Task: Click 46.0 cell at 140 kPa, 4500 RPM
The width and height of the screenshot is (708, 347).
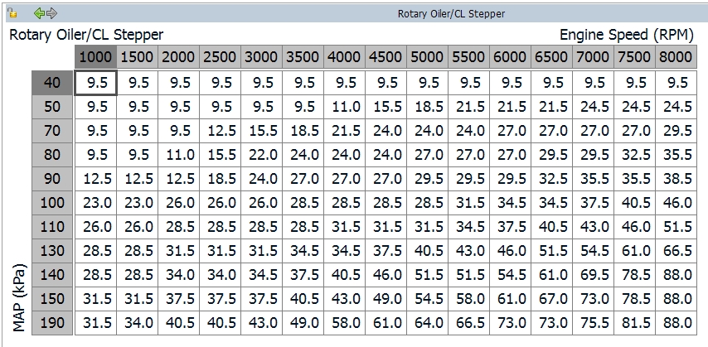Action: coord(386,275)
